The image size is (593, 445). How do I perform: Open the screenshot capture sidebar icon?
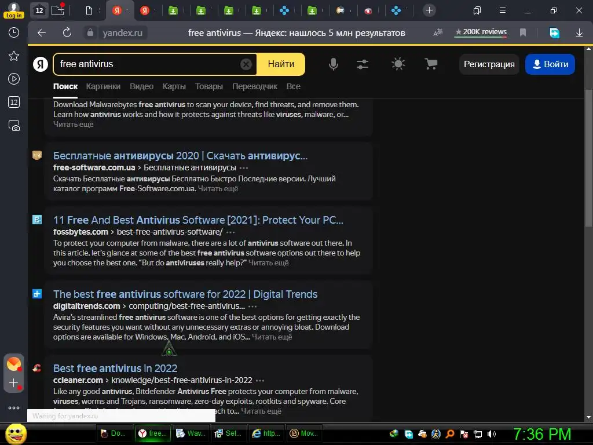point(14,126)
